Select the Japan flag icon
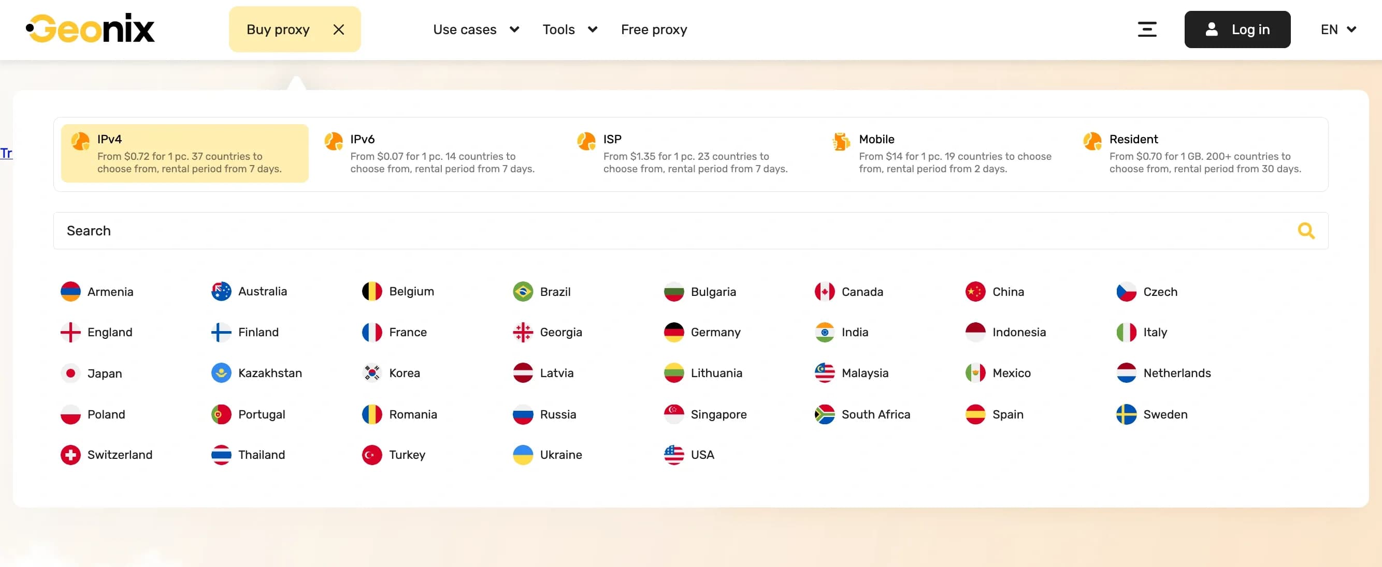 tap(71, 373)
